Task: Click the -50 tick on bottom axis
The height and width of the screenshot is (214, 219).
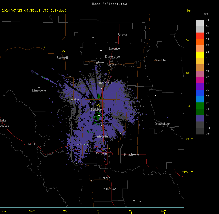Action: point(65,210)
